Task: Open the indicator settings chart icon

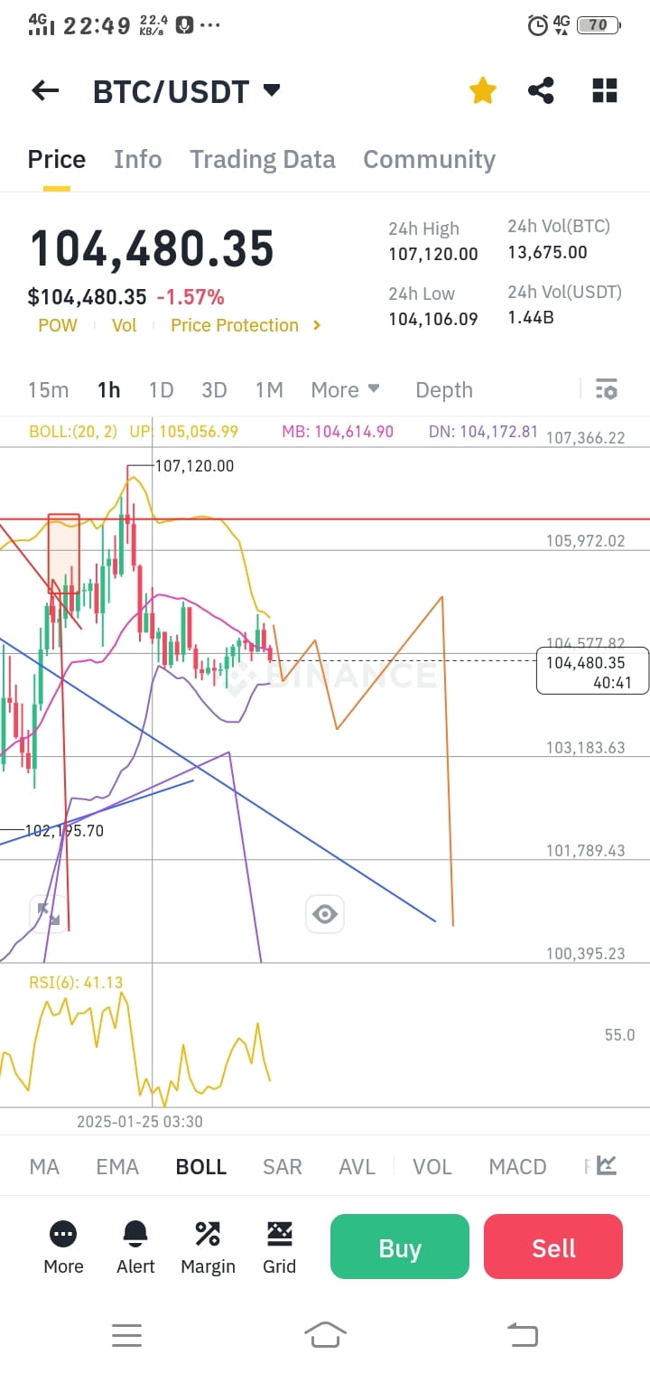Action: point(607,1165)
